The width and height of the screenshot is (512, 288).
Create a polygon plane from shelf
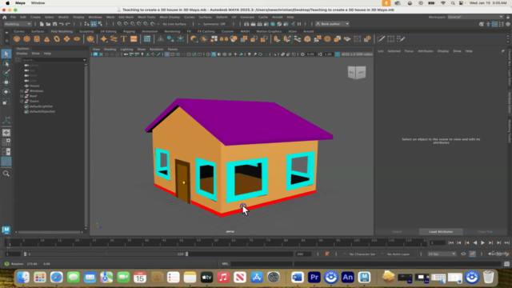(66, 39)
